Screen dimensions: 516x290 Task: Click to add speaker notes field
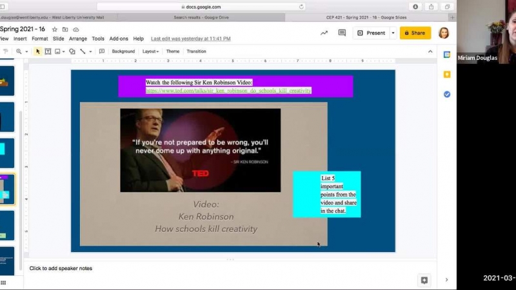click(x=61, y=268)
